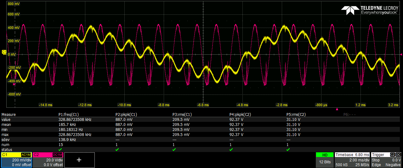
Task: Open the Trigger descriptor box
Action: tap(386, 160)
